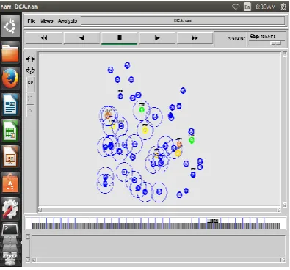This screenshot has width=290, height=270.
Task: Launch Firefox from the launcher
Action: point(10,79)
